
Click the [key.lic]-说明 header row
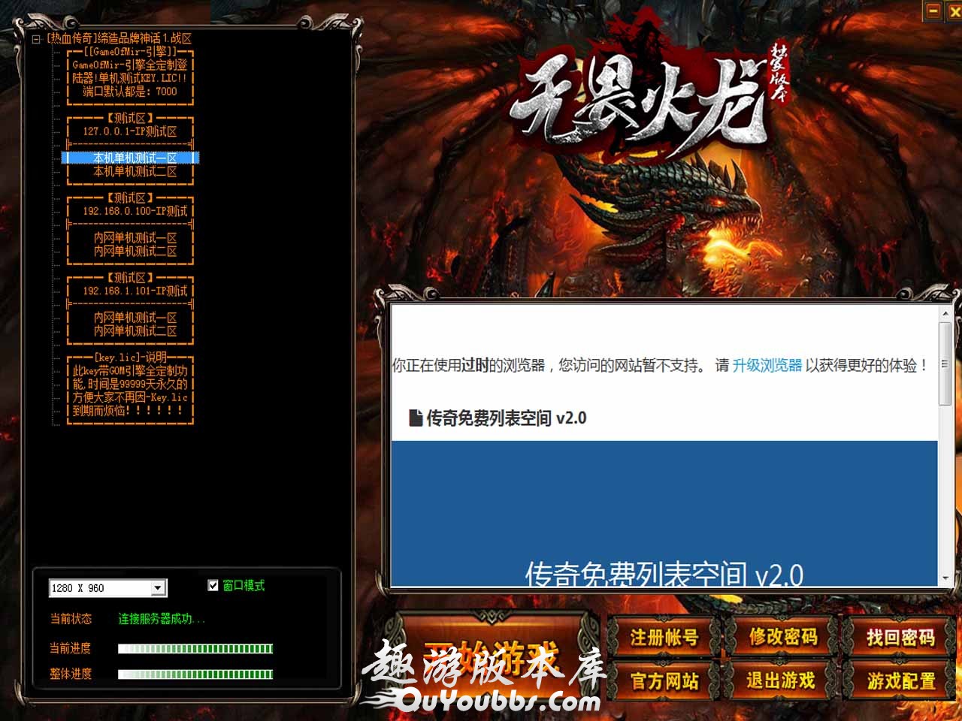click(130, 357)
